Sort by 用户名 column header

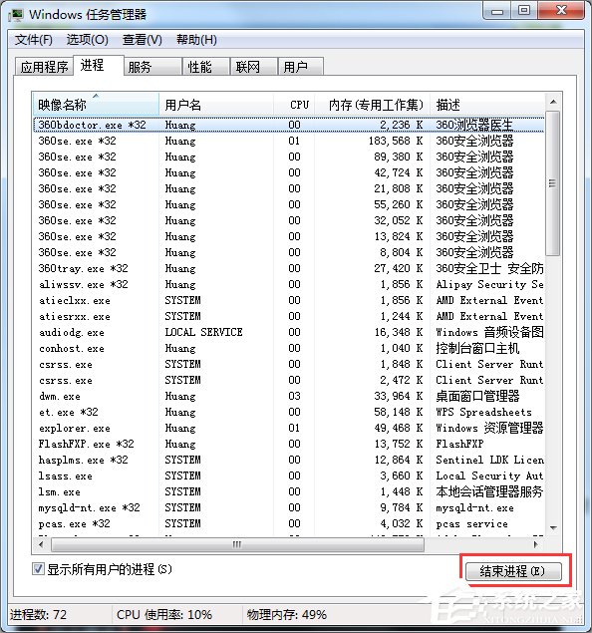[x=216, y=105]
